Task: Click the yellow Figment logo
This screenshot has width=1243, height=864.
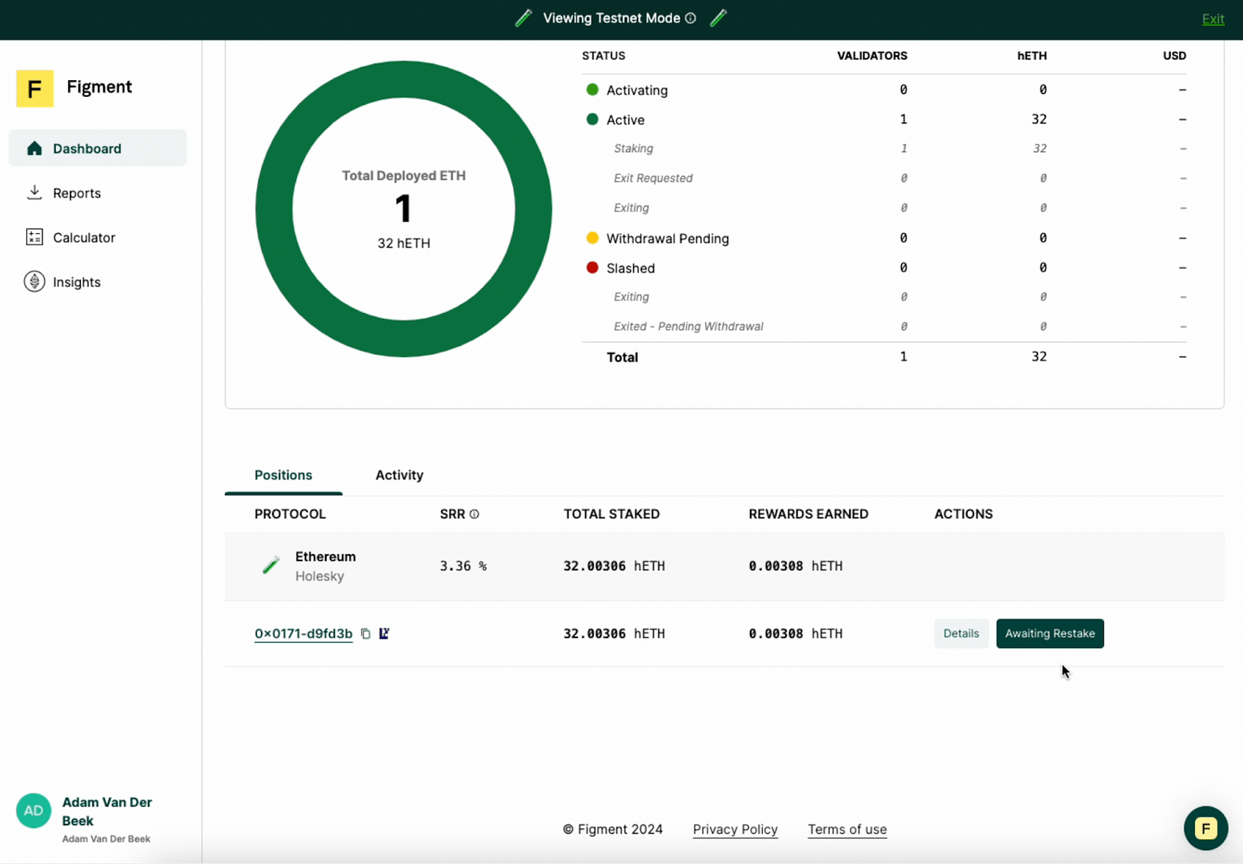Action: pyautogui.click(x=34, y=88)
